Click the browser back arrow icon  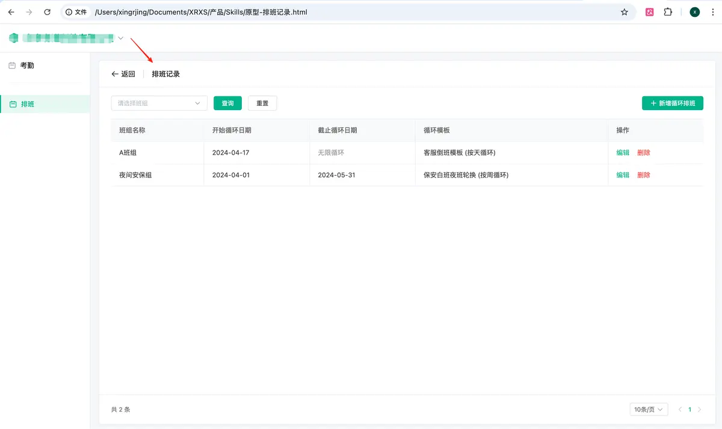11,12
